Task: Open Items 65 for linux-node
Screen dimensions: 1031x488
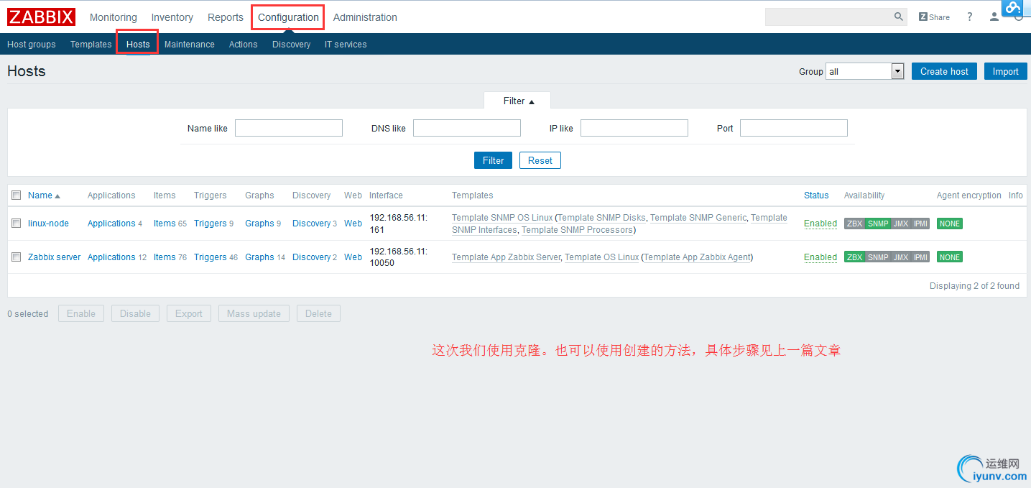Action: (x=165, y=224)
